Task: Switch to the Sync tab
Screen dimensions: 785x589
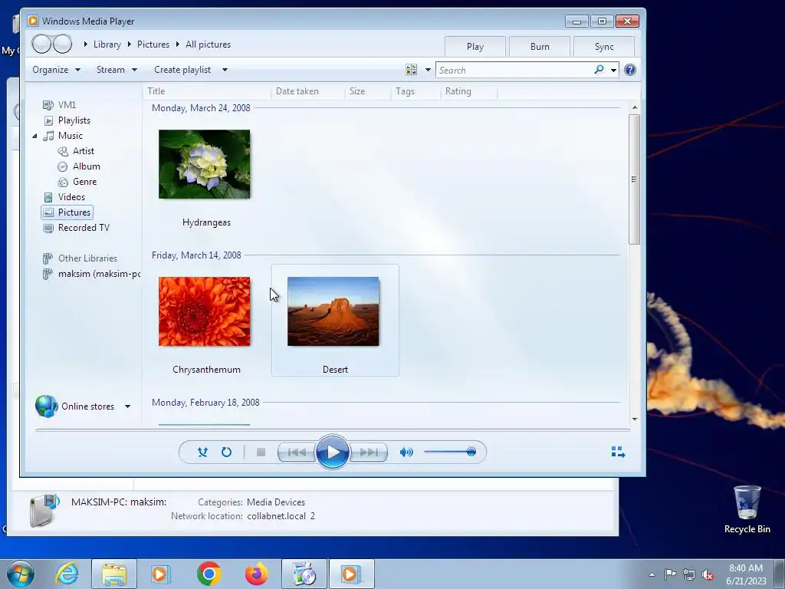Action: pos(604,47)
